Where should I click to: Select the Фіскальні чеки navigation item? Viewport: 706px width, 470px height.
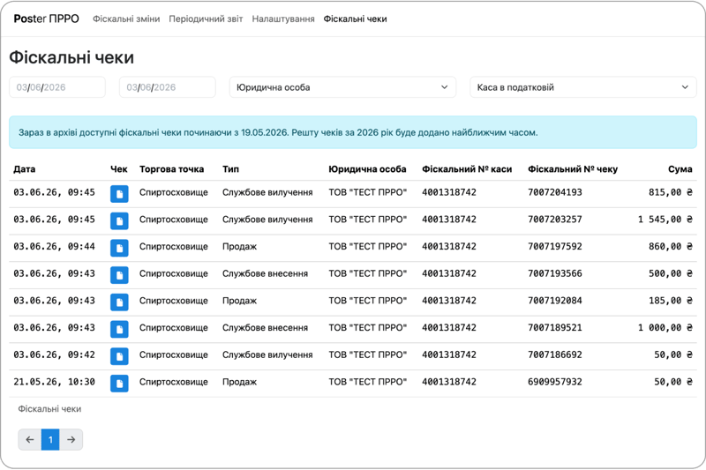coord(356,19)
